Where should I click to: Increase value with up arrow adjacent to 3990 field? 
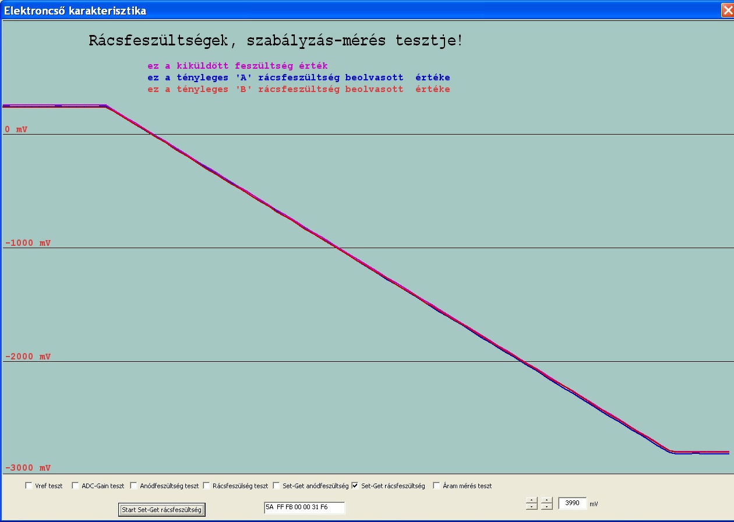546,500
